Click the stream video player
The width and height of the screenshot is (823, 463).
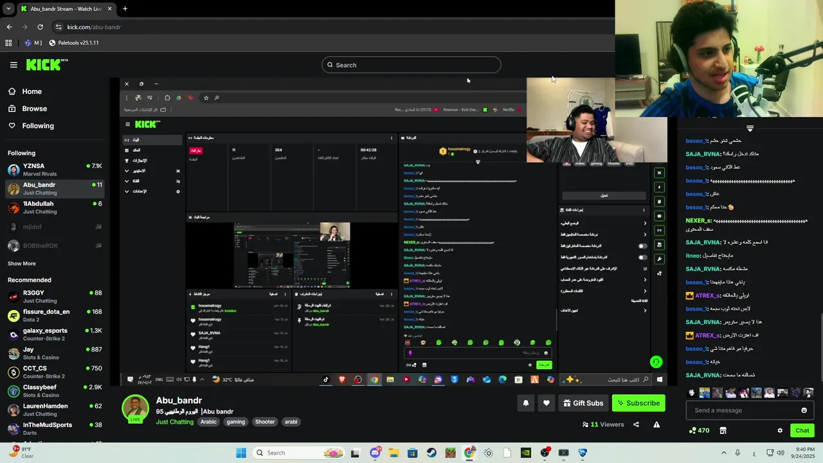coord(393,232)
